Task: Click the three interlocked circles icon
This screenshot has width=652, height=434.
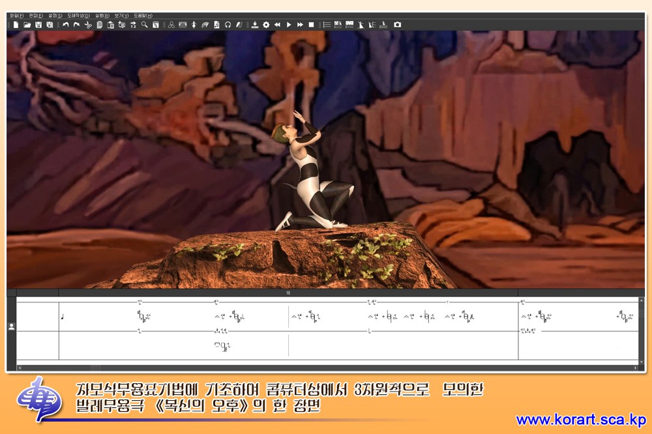Action: tap(171, 25)
